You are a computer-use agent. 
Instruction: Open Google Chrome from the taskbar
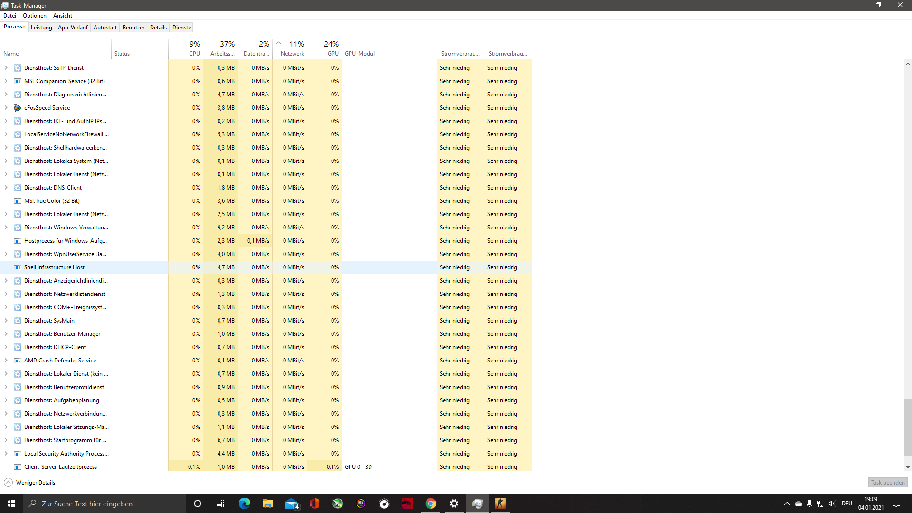430,503
